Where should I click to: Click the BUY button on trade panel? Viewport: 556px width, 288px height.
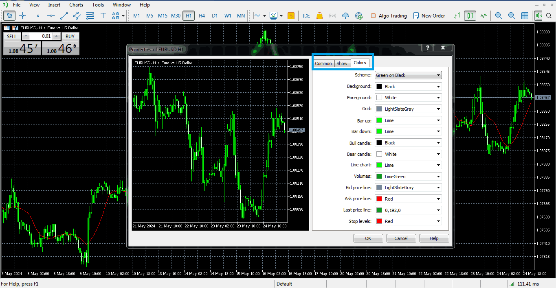[70, 36]
